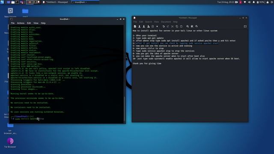This screenshot has width=274, height=154.
Task: Open the Actions menu in the terminal
Action: (x=21, y=23)
